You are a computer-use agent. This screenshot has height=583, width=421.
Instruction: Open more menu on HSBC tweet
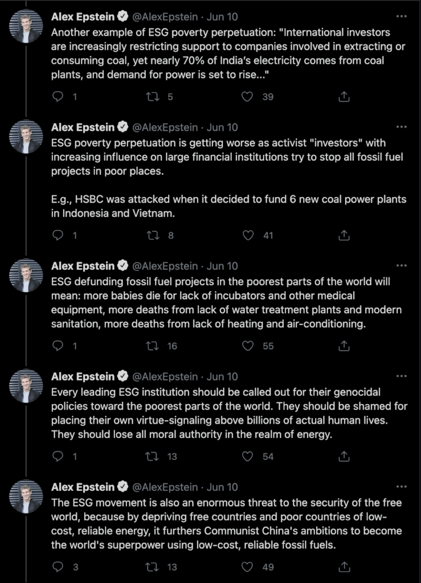point(402,127)
